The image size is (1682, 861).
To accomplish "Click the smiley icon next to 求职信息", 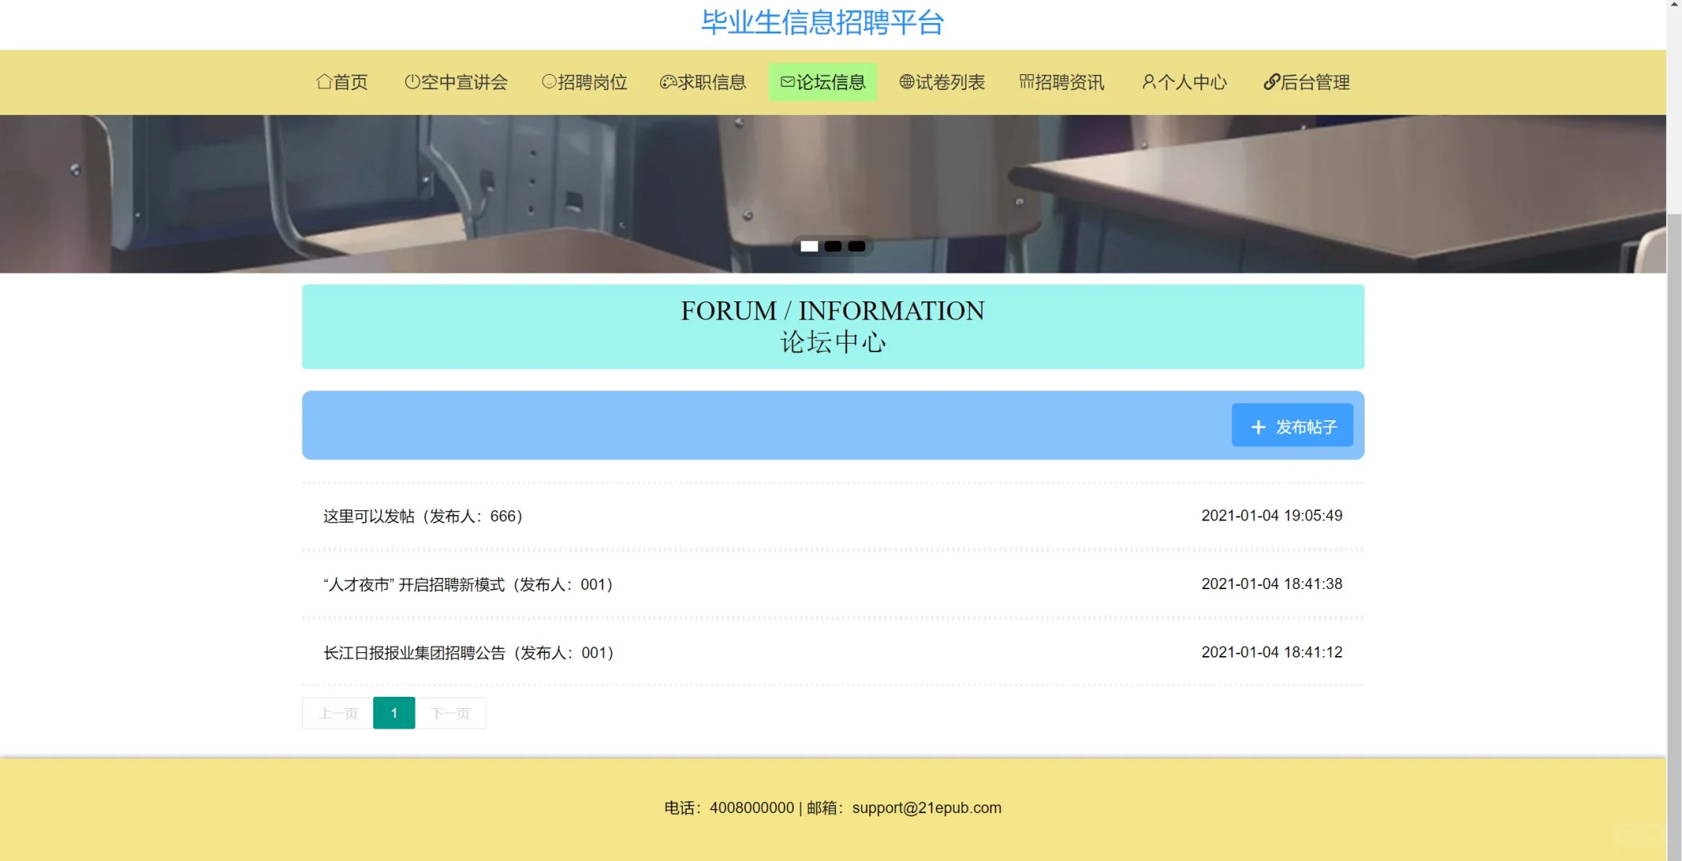I will (x=668, y=82).
